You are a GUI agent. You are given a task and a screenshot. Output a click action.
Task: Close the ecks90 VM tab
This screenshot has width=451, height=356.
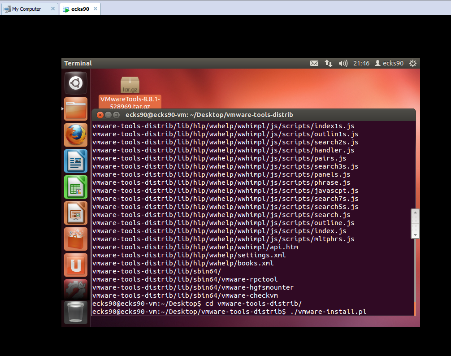coord(95,9)
